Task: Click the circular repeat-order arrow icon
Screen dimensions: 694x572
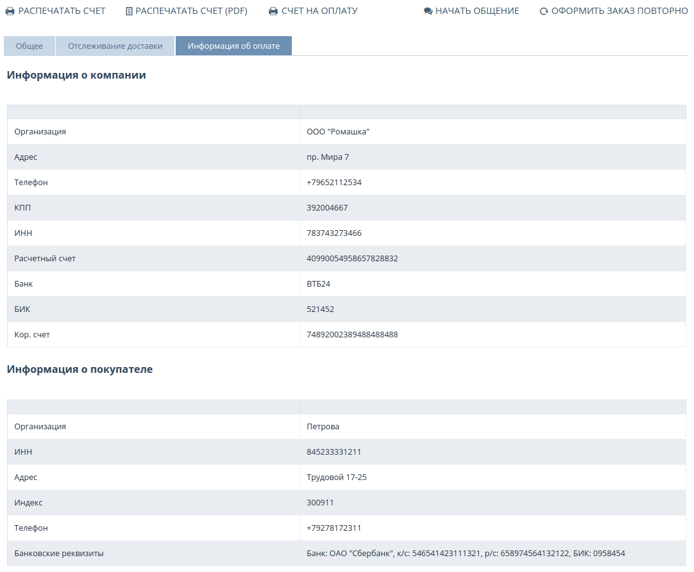Action: click(544, 11)
